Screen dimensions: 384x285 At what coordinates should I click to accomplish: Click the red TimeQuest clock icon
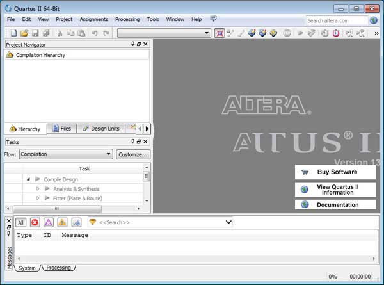(x=336, y=33)
